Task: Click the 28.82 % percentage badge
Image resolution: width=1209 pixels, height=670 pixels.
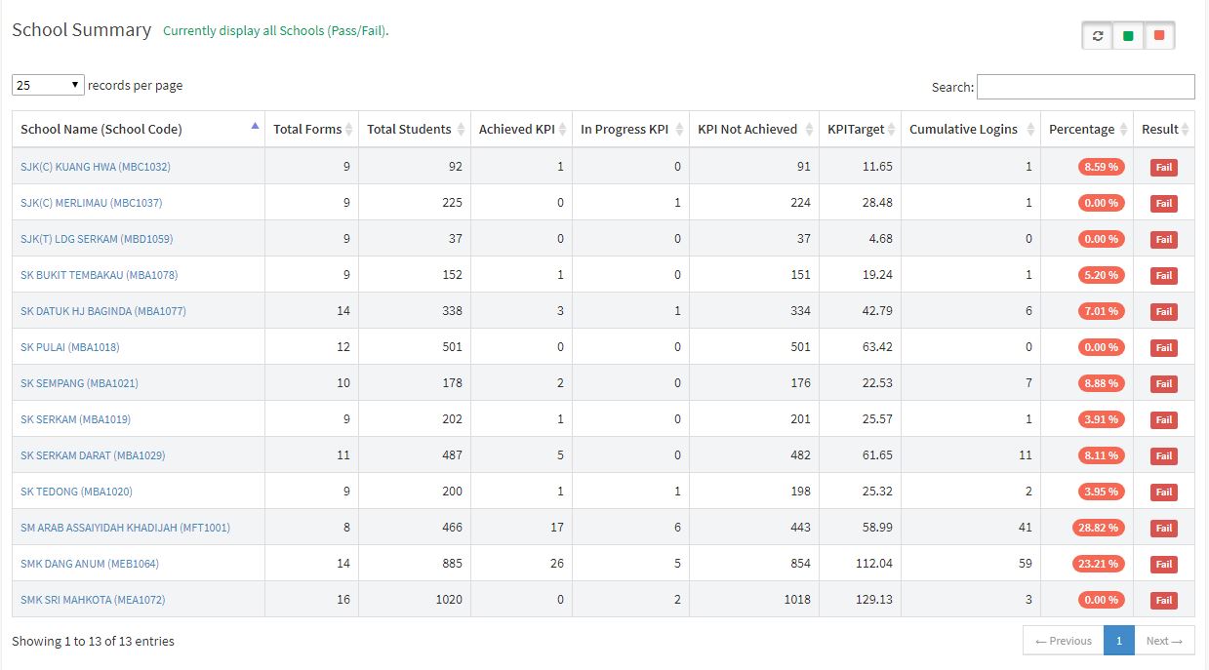Action: coord(1099,528)
